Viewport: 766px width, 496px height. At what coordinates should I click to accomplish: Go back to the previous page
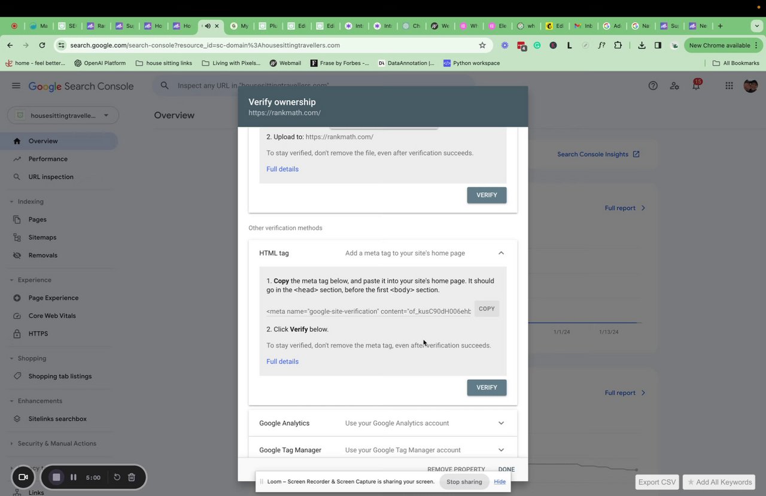coord(10,45)
